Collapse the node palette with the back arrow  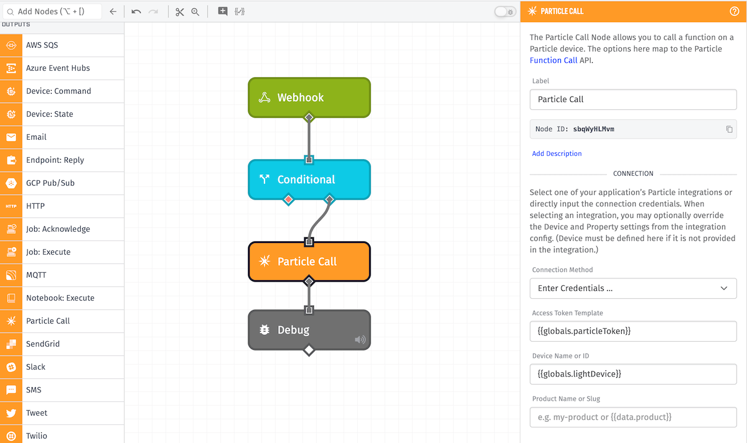click(x=113, y=11)
